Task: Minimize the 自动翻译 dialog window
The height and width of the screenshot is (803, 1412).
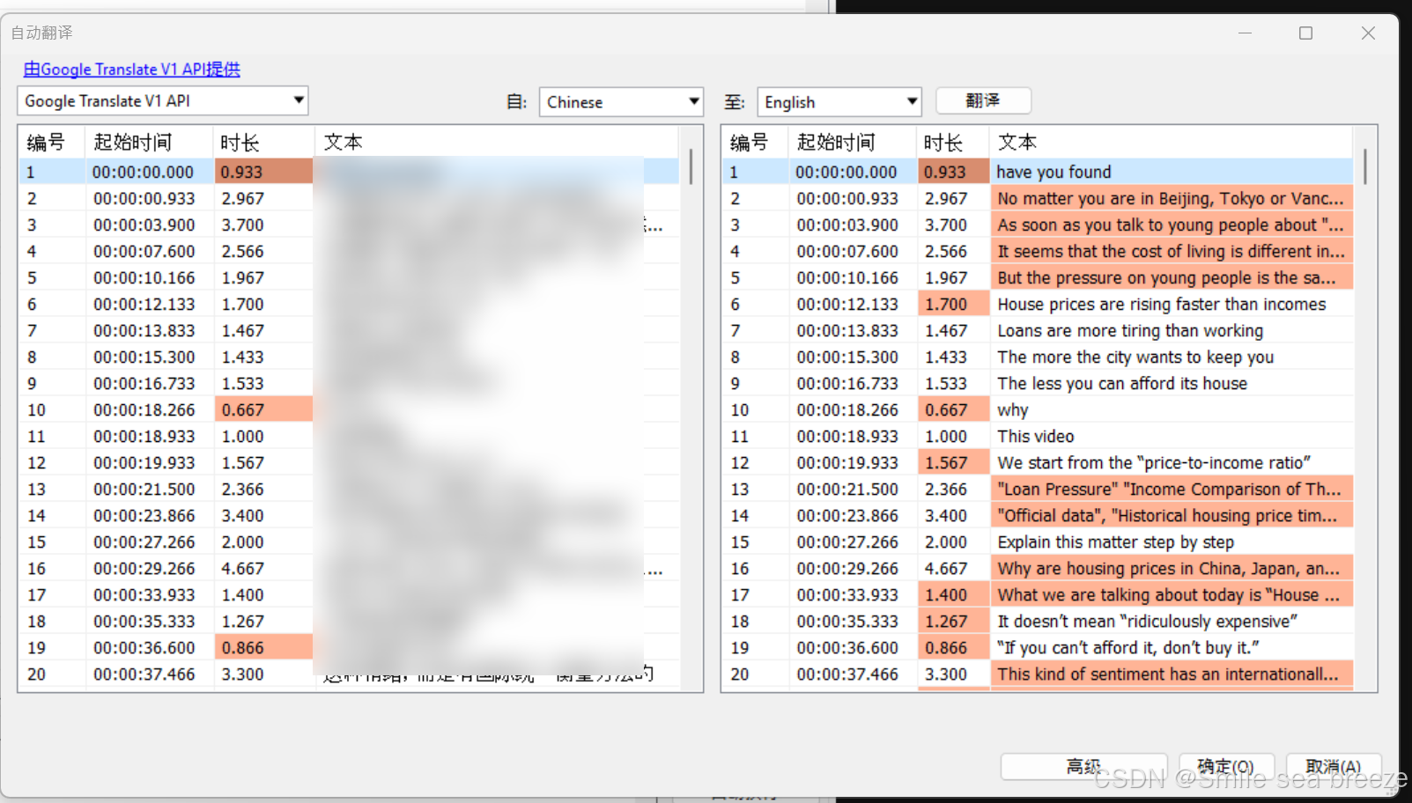Action: point(1245,33)
